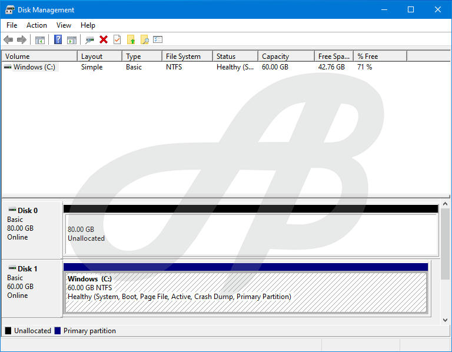Sort by the Layout column header

(99, 57)
